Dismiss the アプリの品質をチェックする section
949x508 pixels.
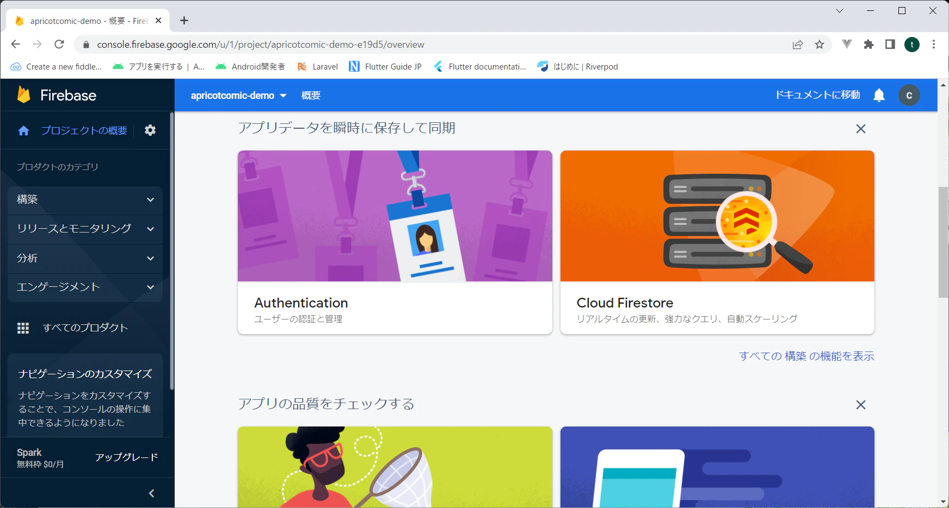[861, 405]
